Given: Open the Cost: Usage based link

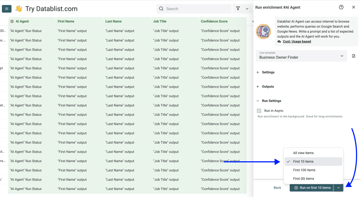Looking at the screenshot, I should pyautogui.click(x=297, y=41).
